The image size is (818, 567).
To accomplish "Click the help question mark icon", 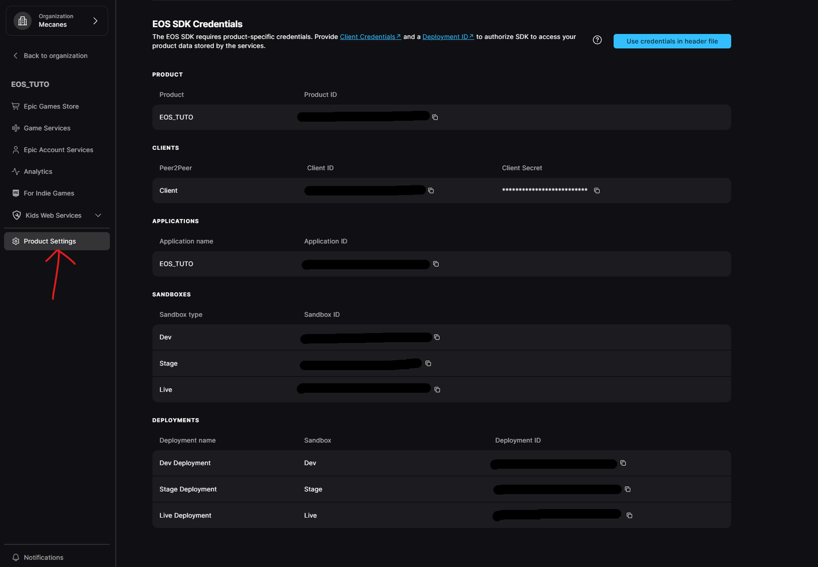I will pos(597,40).
